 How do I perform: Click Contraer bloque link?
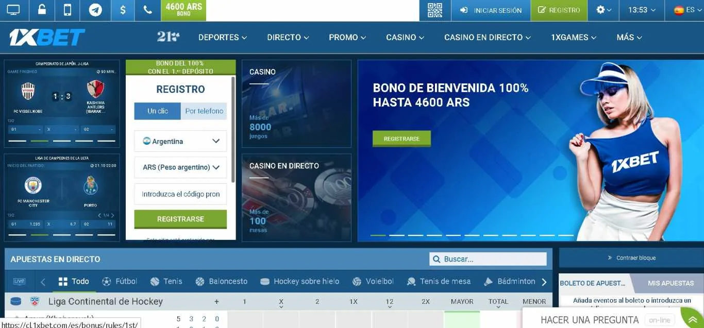click(631, 257)
